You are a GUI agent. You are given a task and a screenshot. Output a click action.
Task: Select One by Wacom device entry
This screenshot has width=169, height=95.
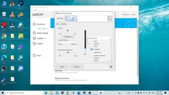pyautogui.click(x=42, y=29)
